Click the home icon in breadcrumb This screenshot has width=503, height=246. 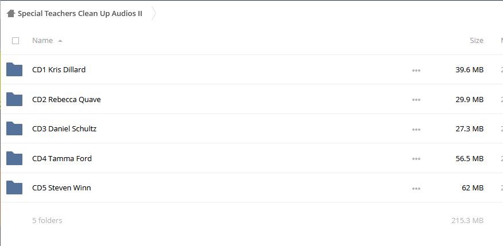pos(10,13)
